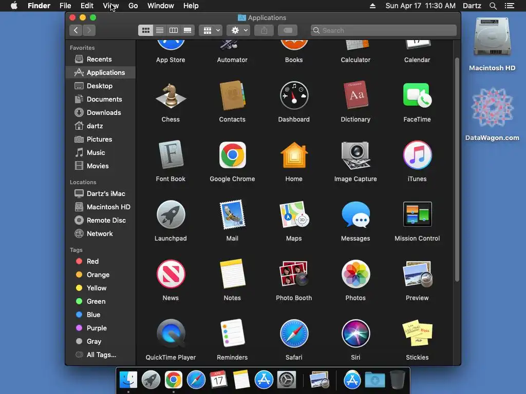Image resolution: width=526 pixels, height=394 pixels.
Task: Open Trash in the Dock
Action: [398, 380]
